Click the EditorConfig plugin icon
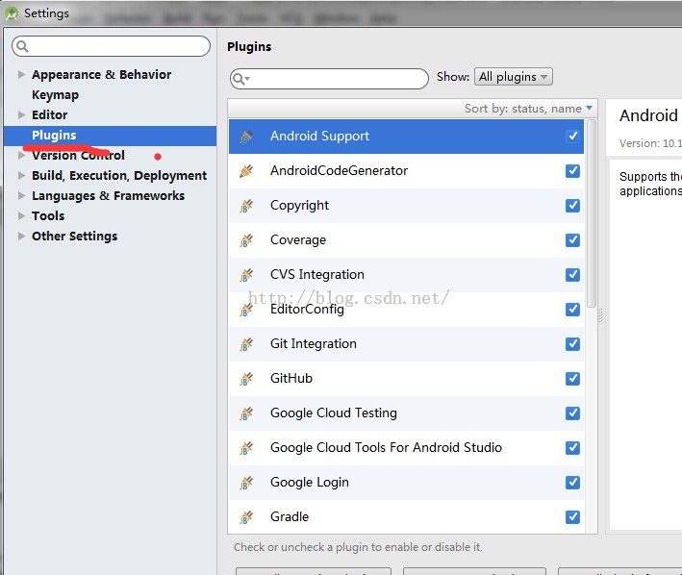 [246, 310]
